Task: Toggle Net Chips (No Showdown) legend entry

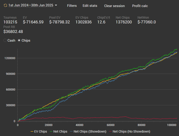Action: [130, 131]
